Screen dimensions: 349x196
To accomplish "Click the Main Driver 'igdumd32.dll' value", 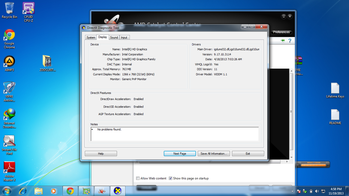I will (x=237, y=49).
